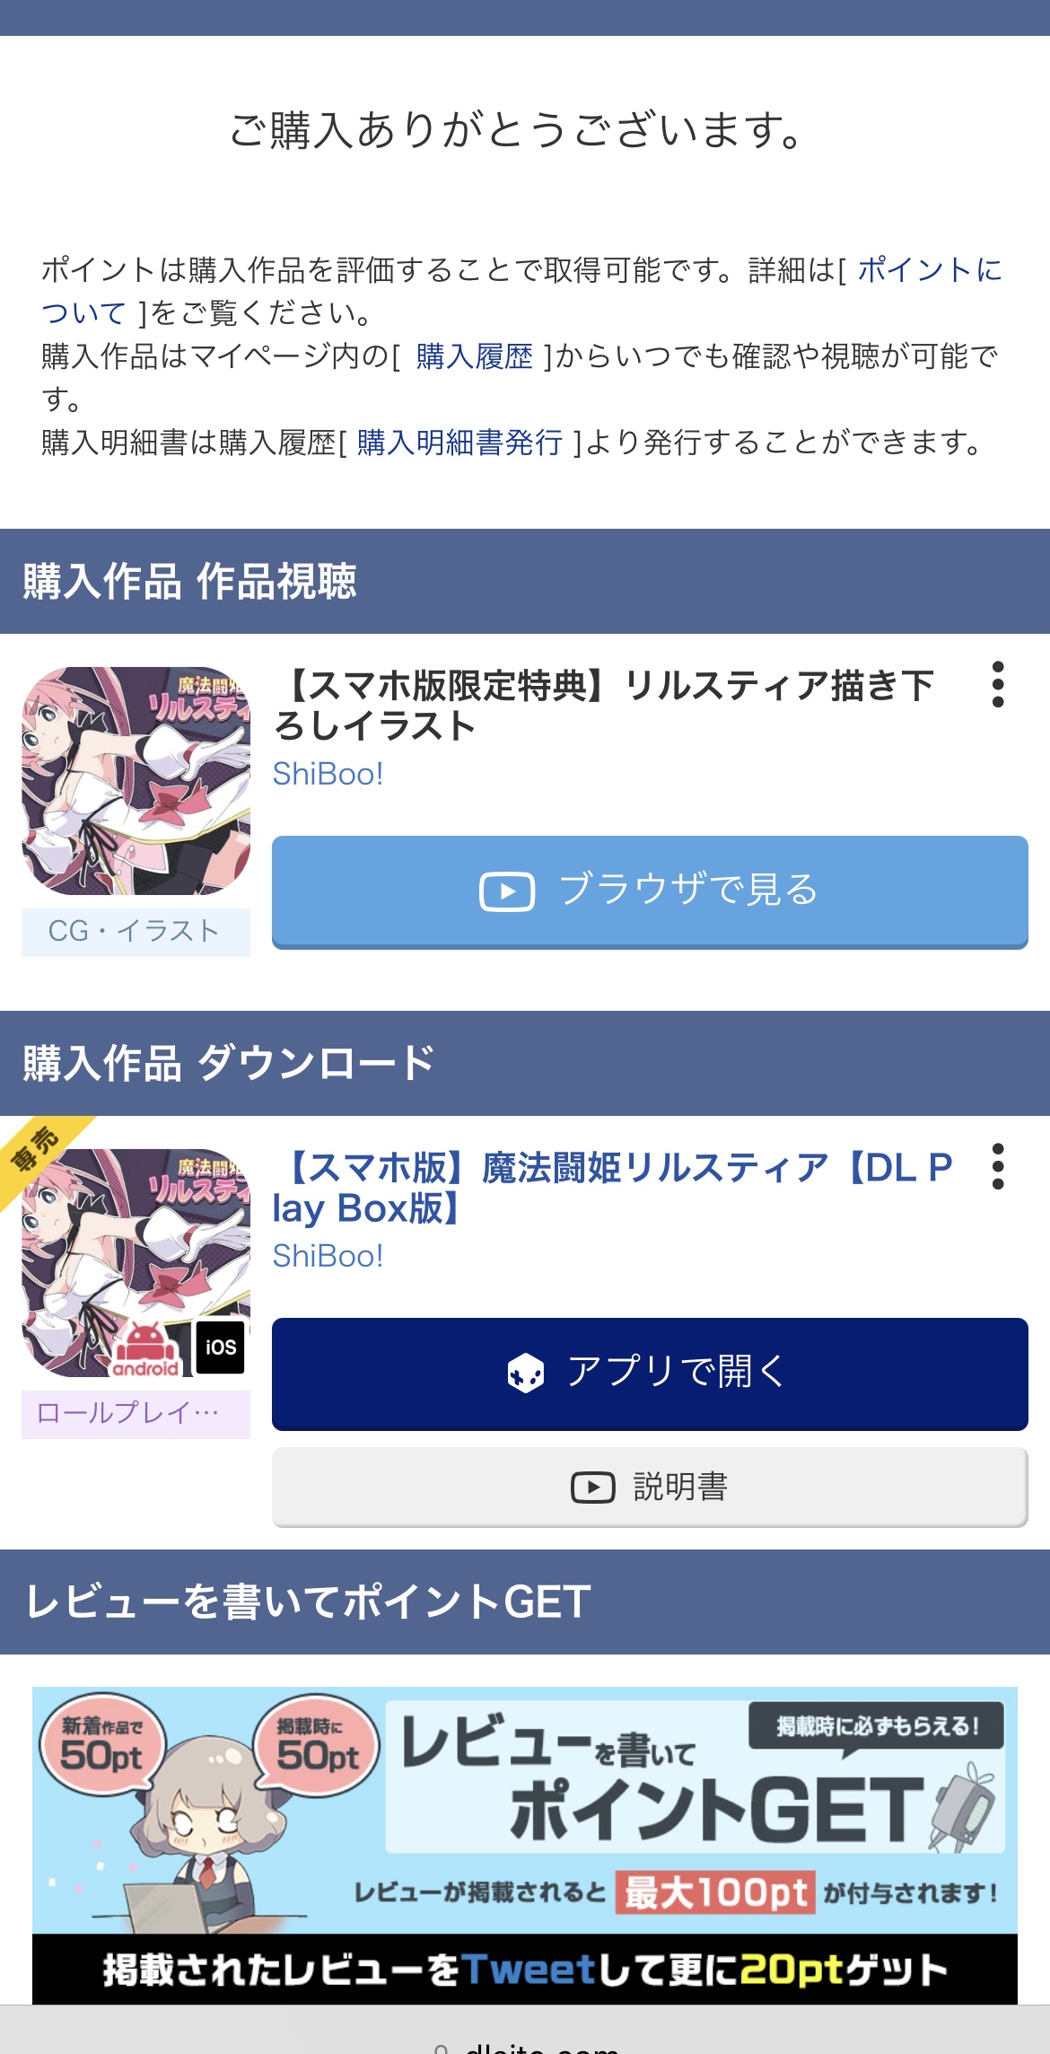The image size is (1050, 2054).
Task: Open the 魔法闘姫リルスティア product title link
Action: point(612,1188)
